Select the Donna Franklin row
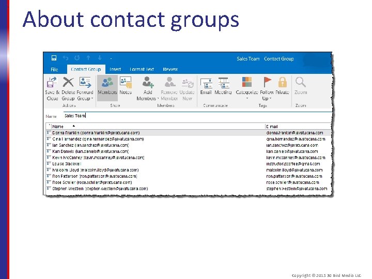This screenshot has width=372, height=279. tap(189, 133)
